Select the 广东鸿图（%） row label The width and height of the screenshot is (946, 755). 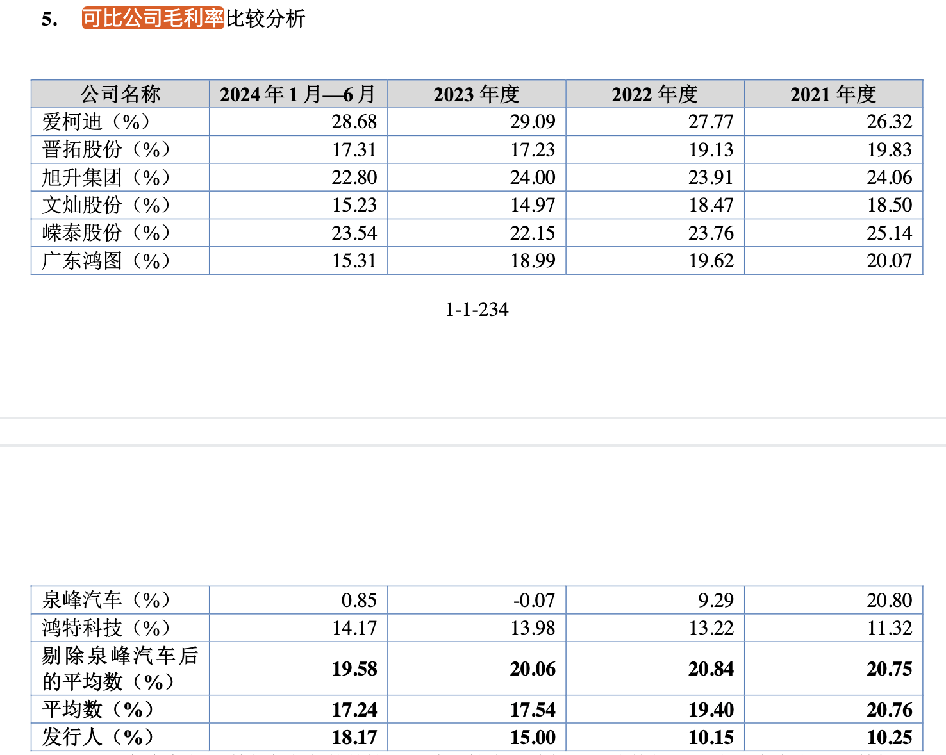tap(106, 261)
